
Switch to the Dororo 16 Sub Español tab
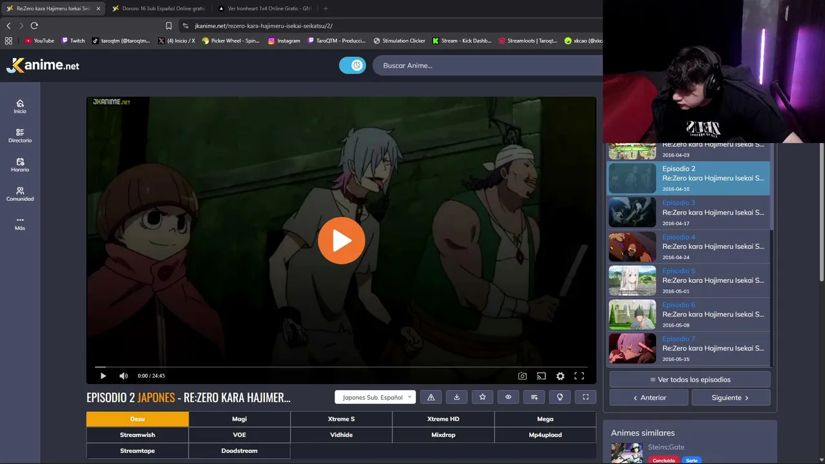[x=158, y=8]
